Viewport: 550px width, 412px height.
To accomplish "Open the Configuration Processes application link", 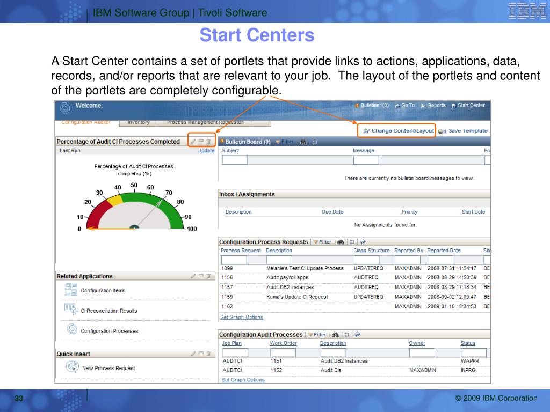I will click(x=110, y=331).
